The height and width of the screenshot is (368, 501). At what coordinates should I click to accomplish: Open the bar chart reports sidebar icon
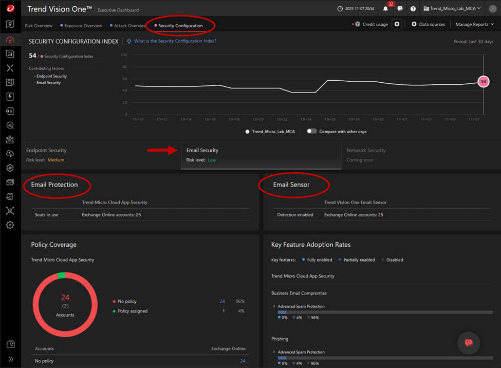pyautogui.click(x=10, y=54)
